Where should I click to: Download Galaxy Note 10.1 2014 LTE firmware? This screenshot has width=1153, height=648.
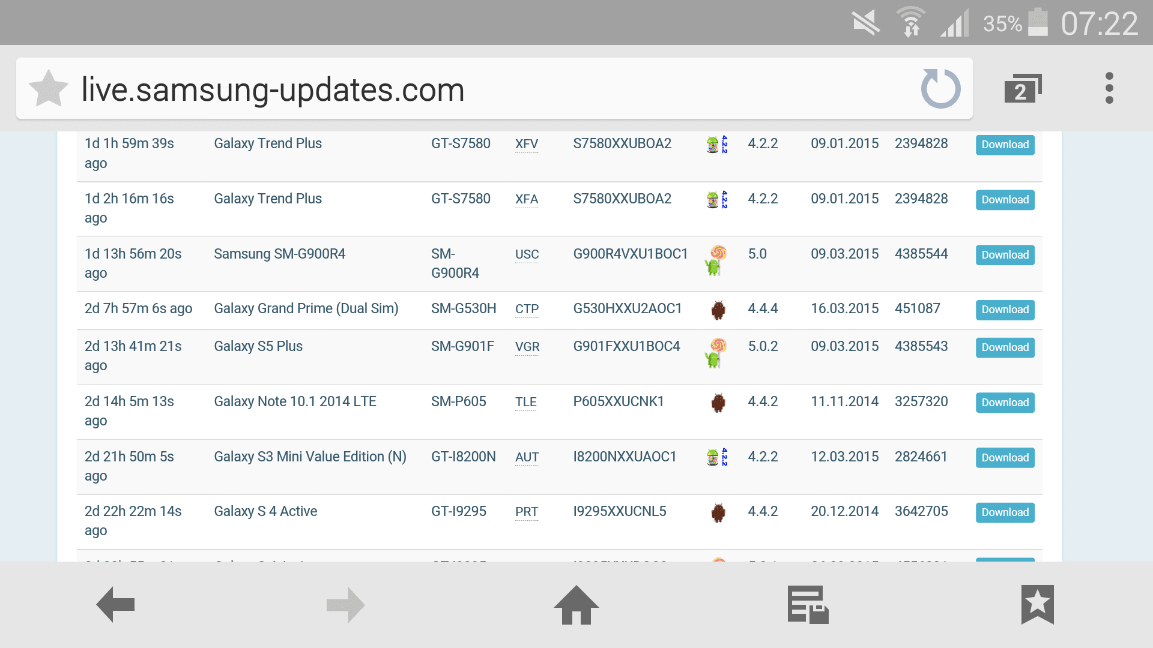[1005, 403]
